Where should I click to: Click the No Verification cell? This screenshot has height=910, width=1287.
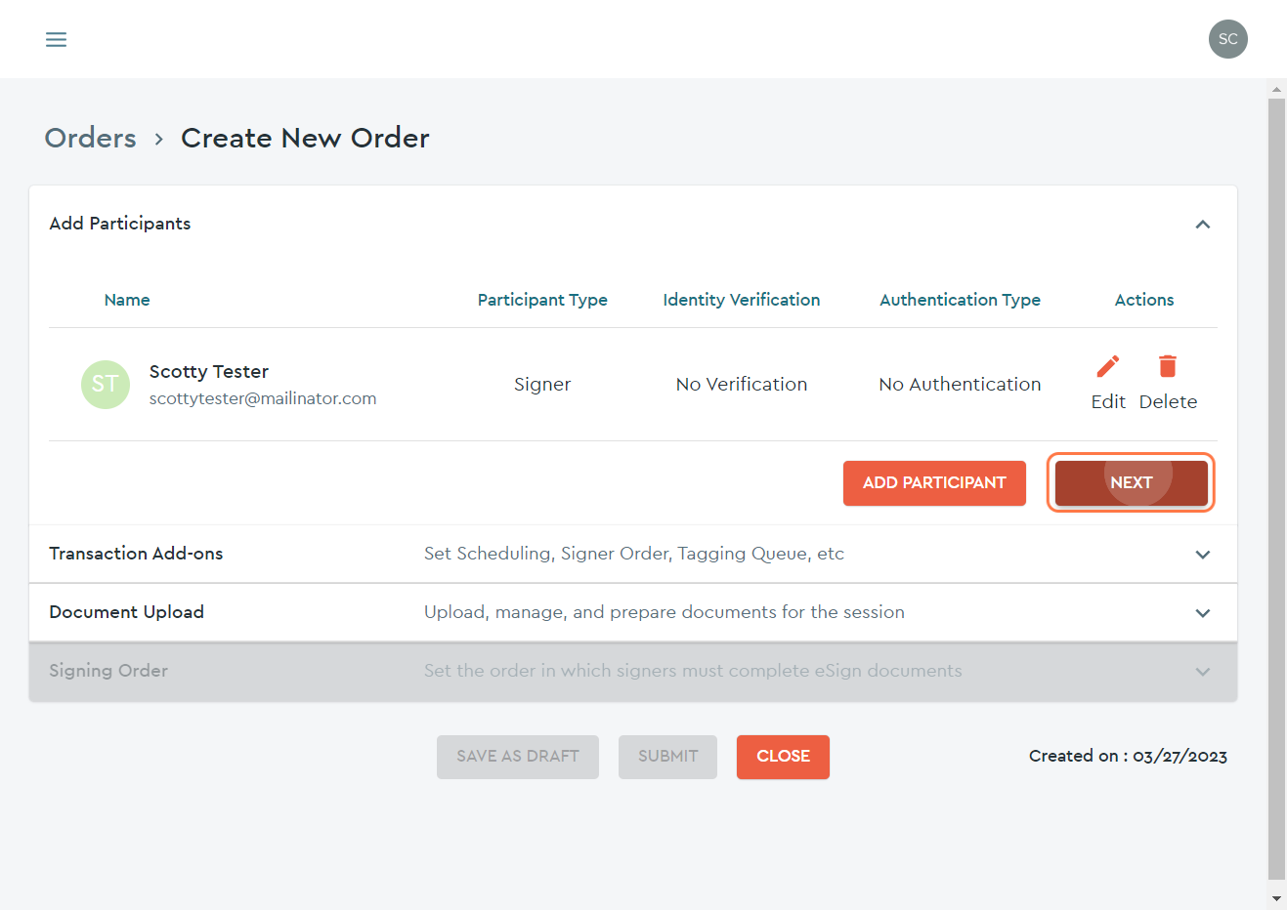(742, 384)
